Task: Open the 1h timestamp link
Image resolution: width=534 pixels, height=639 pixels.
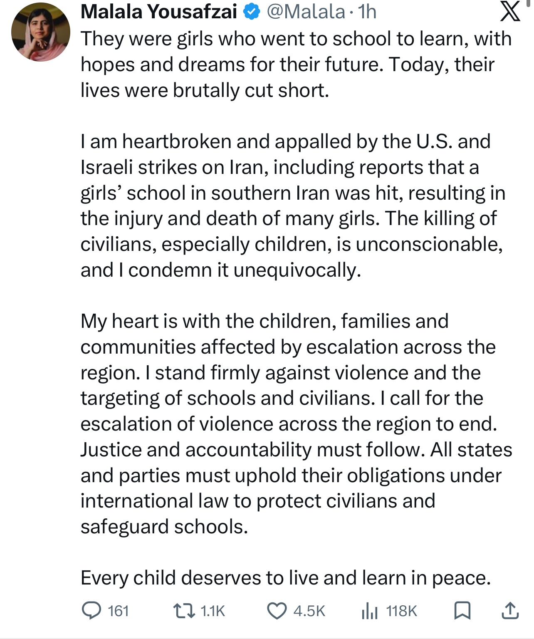Action: (368, 12)
